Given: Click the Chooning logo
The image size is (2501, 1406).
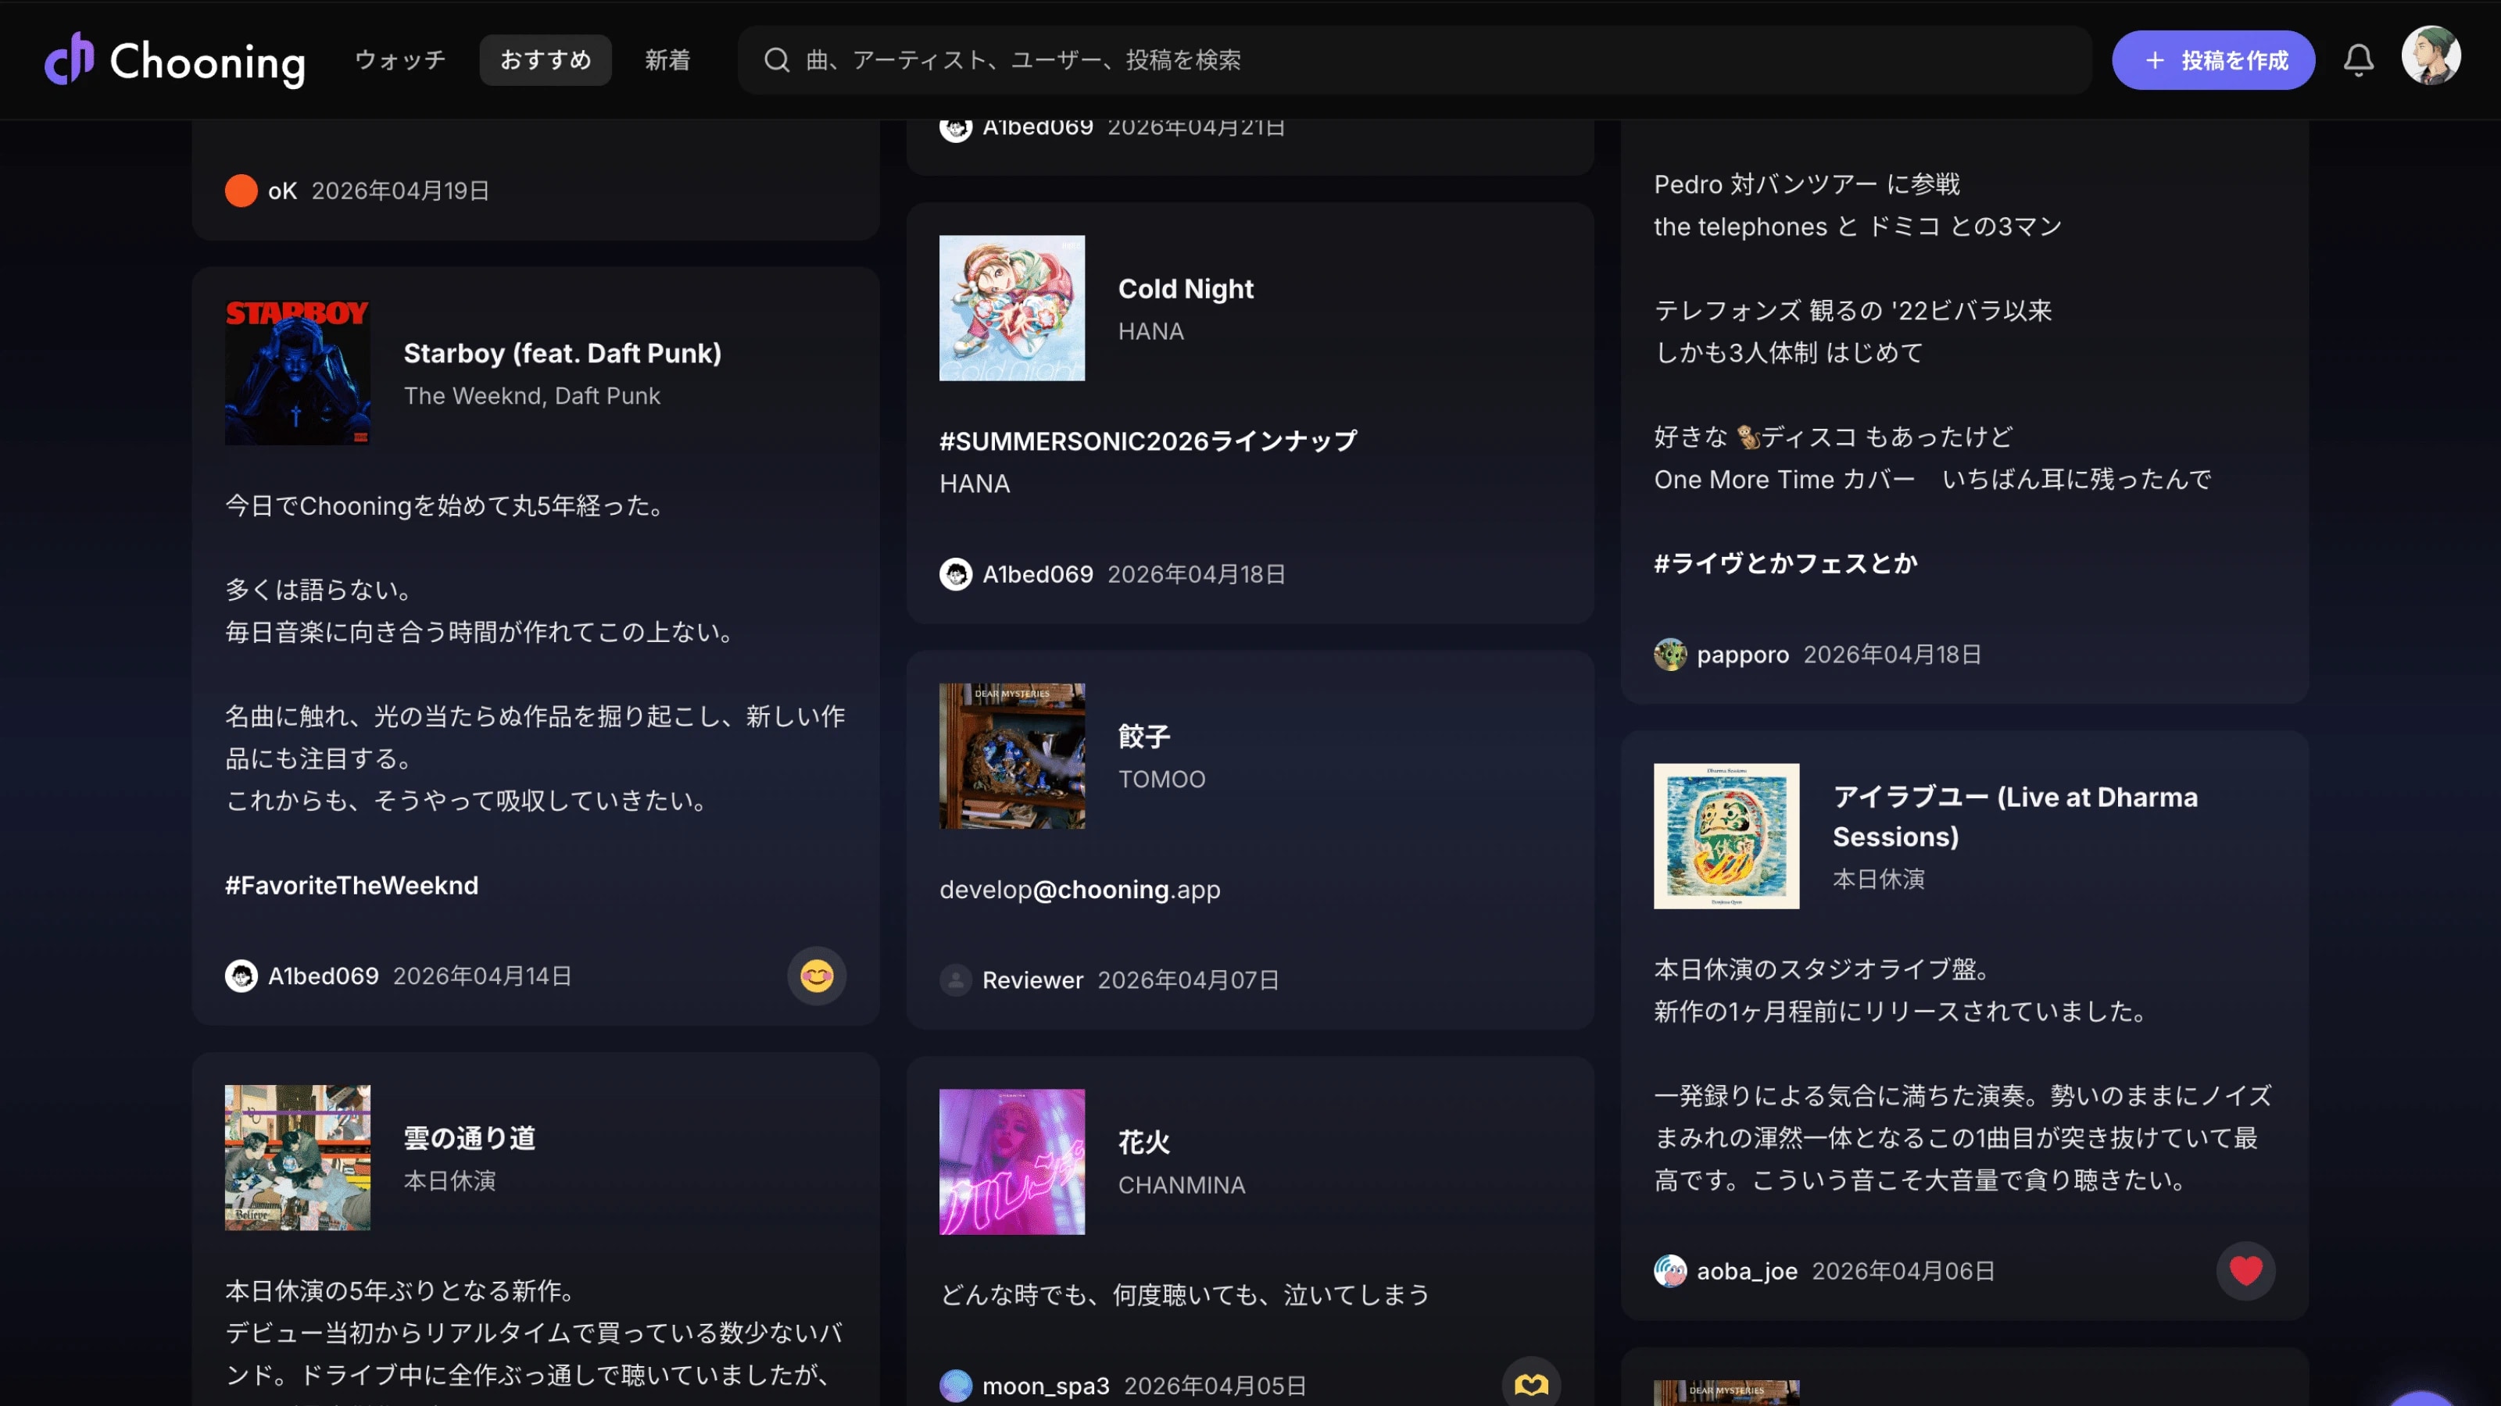Looking at the screenshot, I should click(x=175, y=60).
